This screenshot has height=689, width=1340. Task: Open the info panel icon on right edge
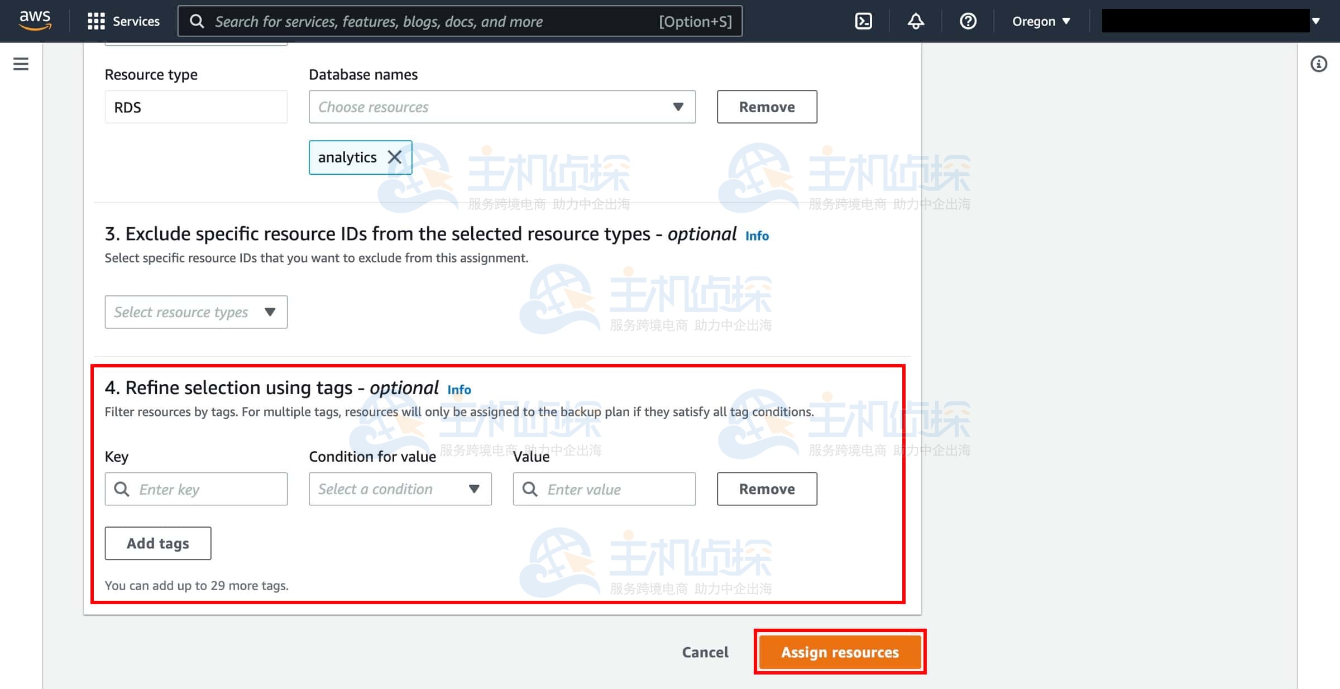(1319, 64)
